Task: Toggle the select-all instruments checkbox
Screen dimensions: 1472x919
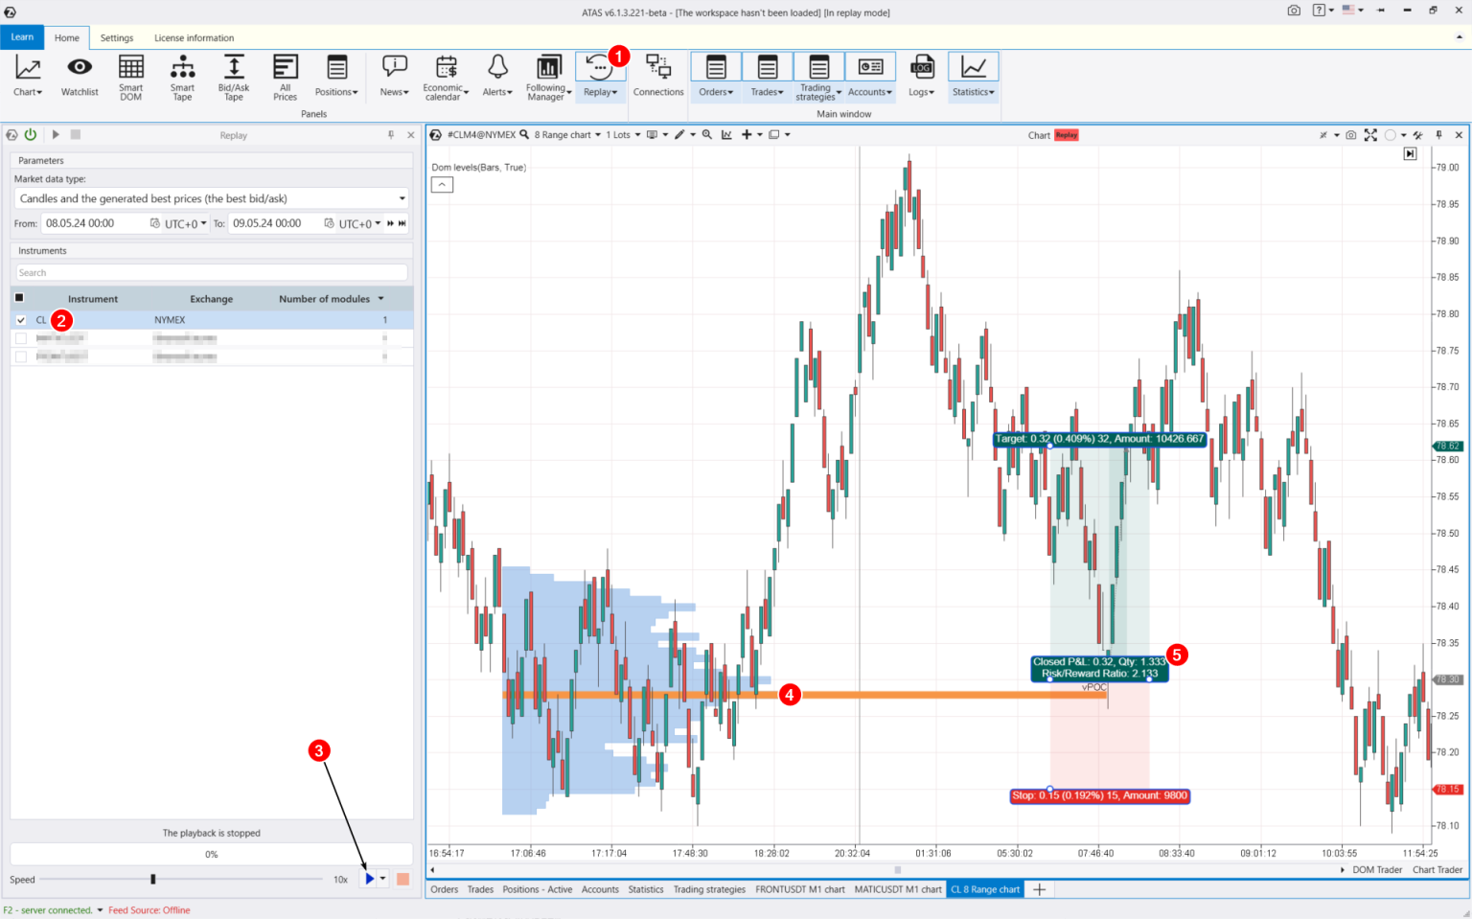Action: 19,298
